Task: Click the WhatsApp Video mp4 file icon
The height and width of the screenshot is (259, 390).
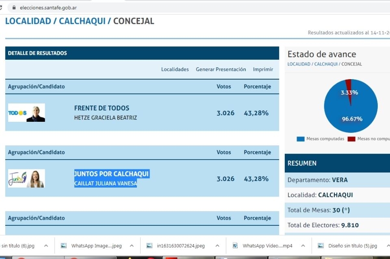Action: 235,246
